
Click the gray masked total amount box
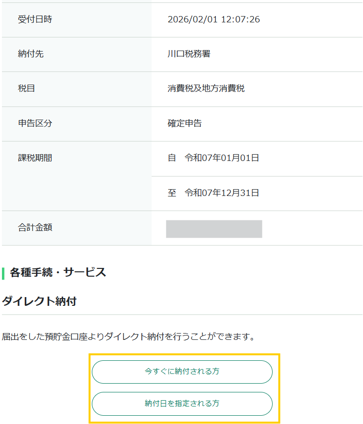point(214,229)
